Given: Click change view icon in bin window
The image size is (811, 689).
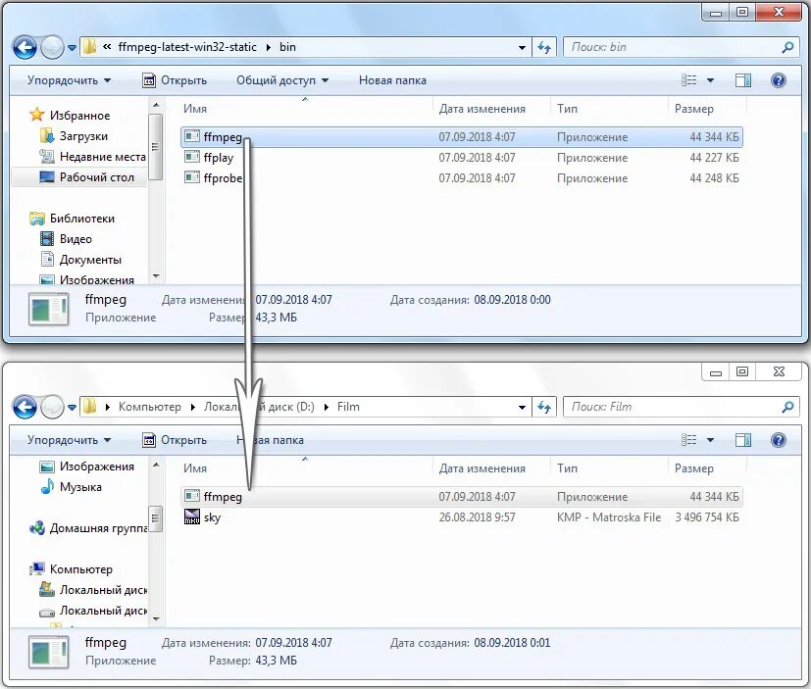Looking at the screenshot, I should pyautogui.click(x=689, y=80).
